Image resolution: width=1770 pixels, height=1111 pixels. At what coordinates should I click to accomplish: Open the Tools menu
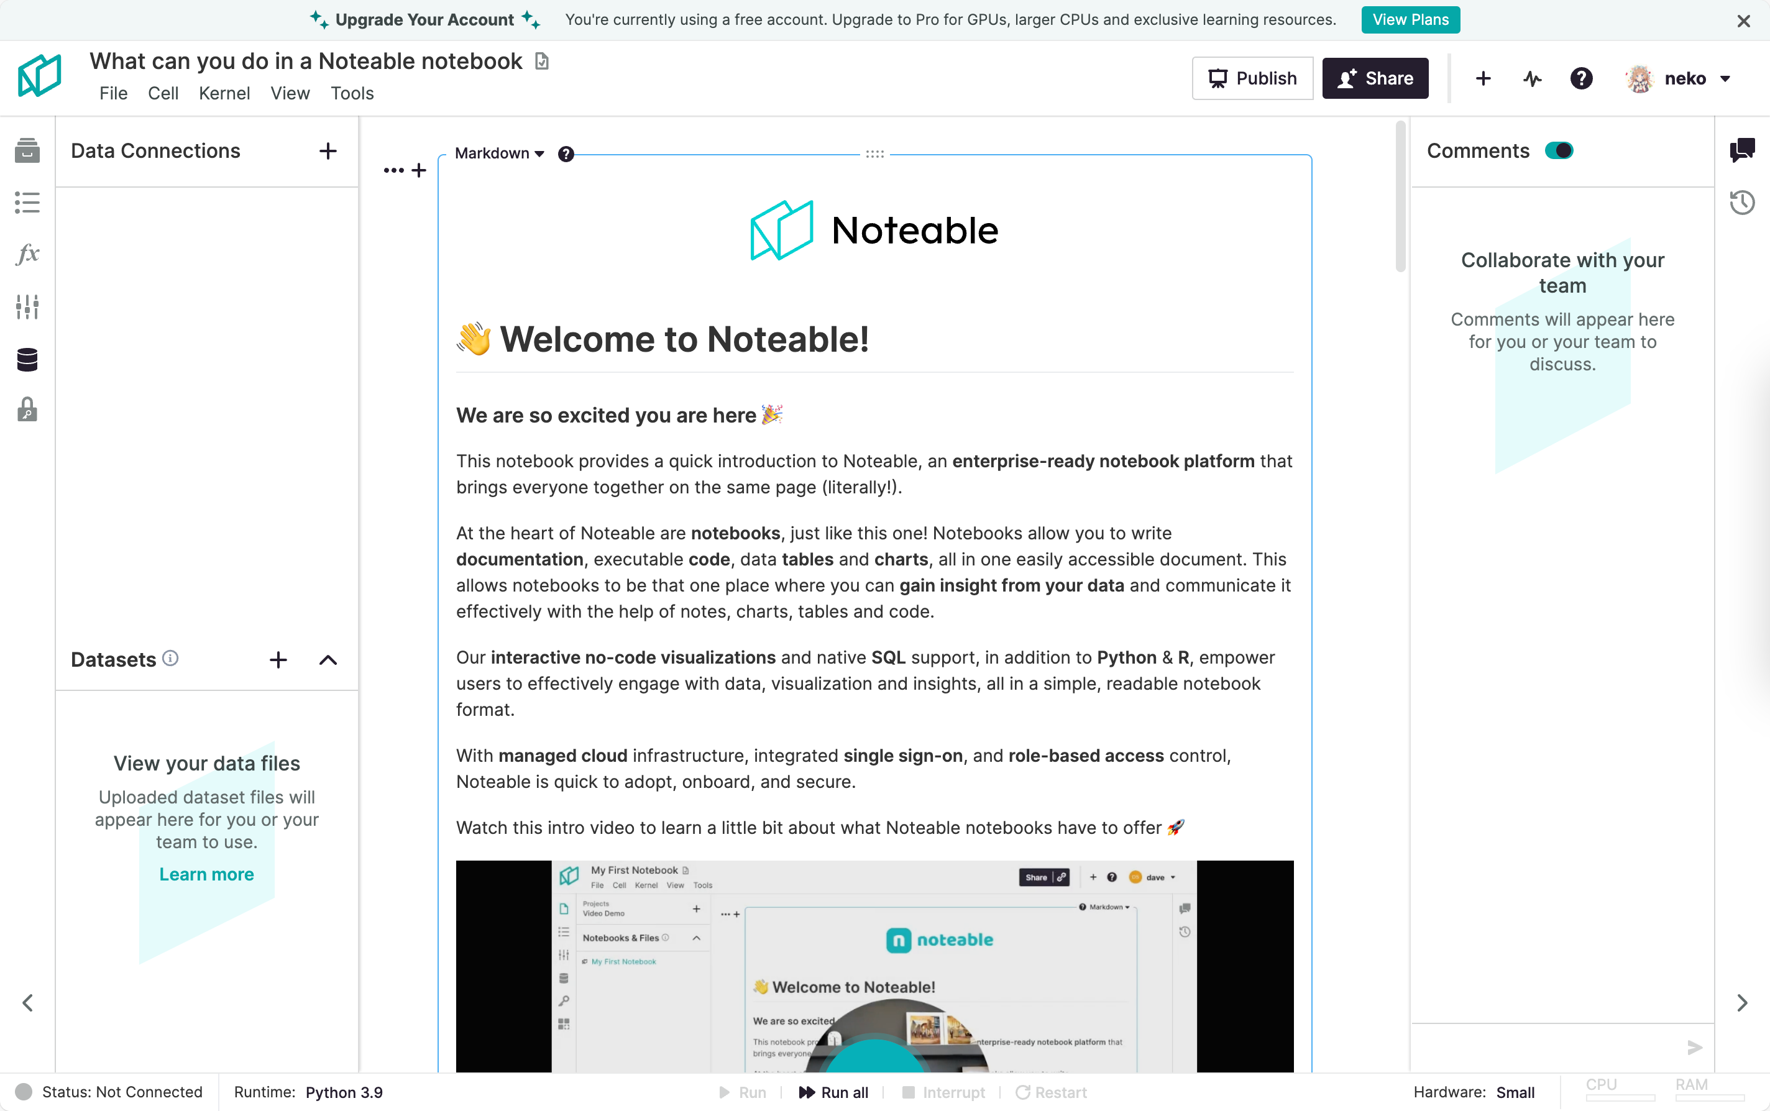click(351, 93)
